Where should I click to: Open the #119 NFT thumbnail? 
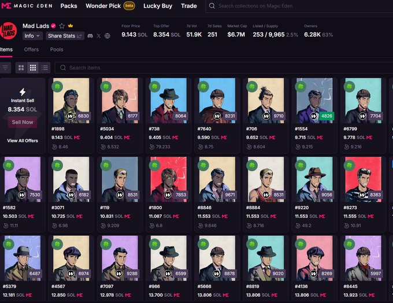pyautogui.click(x=120, y=179)
